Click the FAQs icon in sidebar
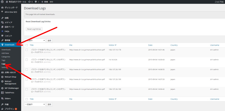This screenshot has width=225, height=111. [x=2, y=31]
